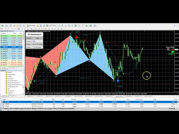Viewport: 179px width, 134px height.
Task: Switch to the Tick Chart tab
Action: pyautogui.click(x=12, y=68)
